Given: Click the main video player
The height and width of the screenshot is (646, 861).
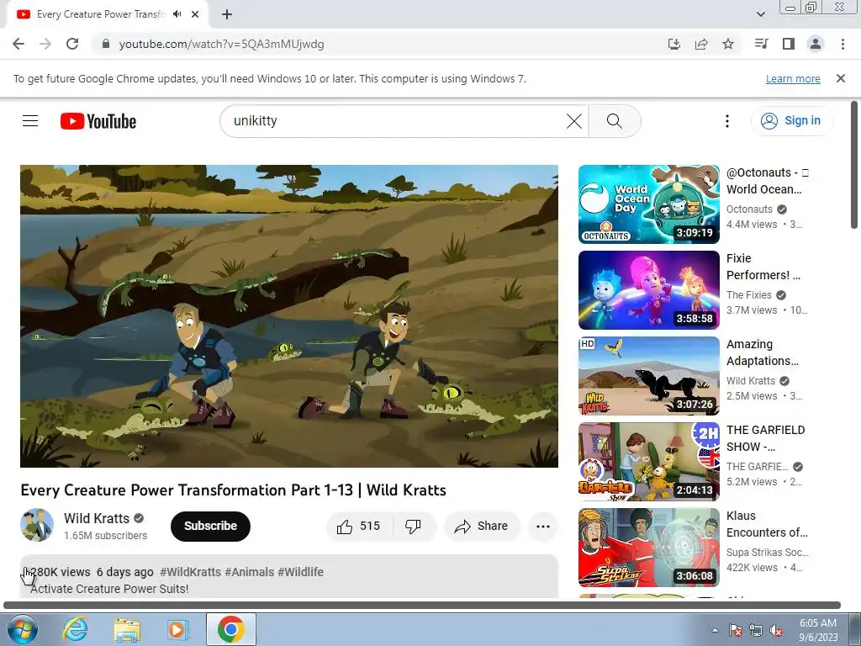Looking at the screenshot, I should click(289, 316).
